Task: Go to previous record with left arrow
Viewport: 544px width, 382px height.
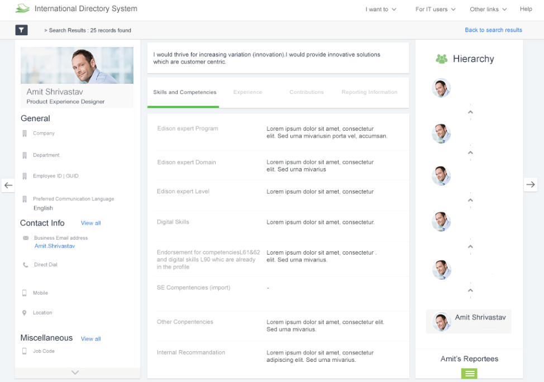Action: (8, 185)
